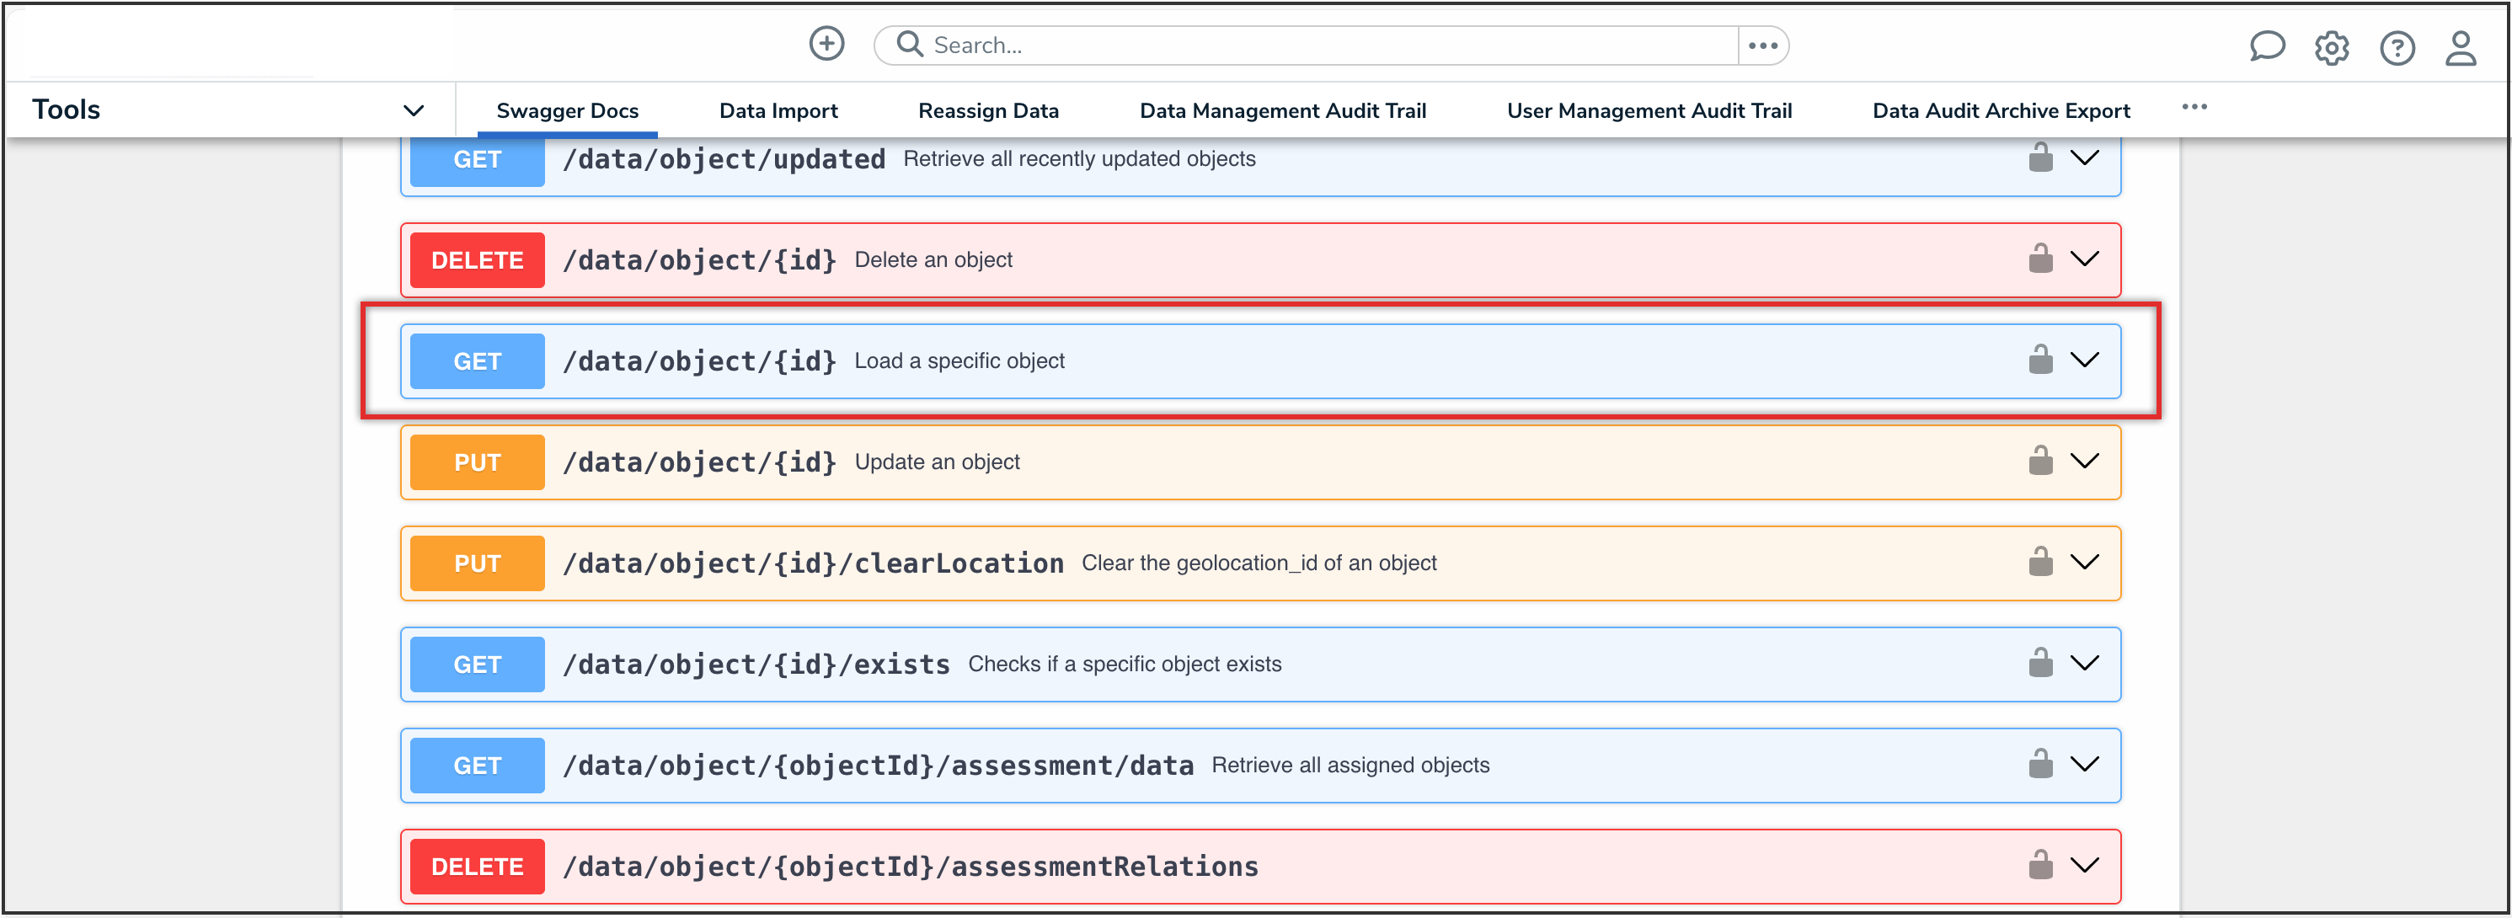The image size is (2512, 918).
Task: Expand the GET Load a specific object endpoint
Action: point(2084,360)
